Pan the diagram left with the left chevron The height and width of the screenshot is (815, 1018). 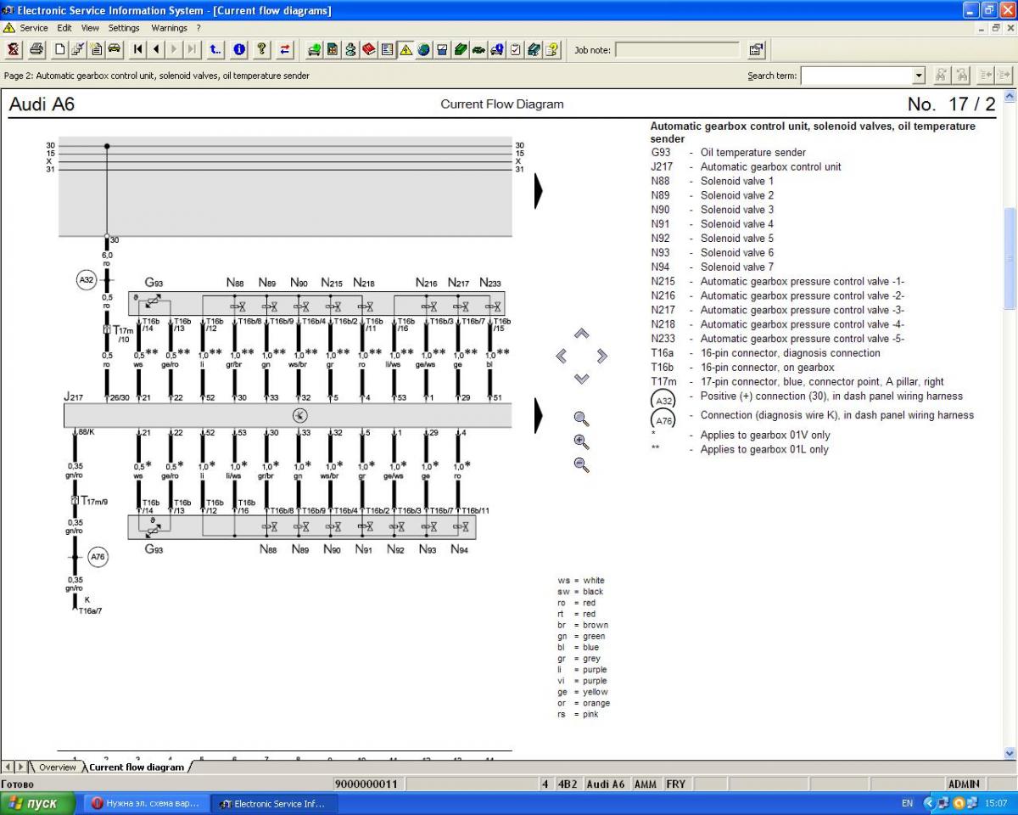pyautogui.click(x=561, y=356)
